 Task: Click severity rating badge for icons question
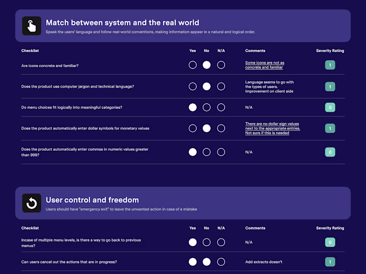pyautogui.click(x=330, y=65)
